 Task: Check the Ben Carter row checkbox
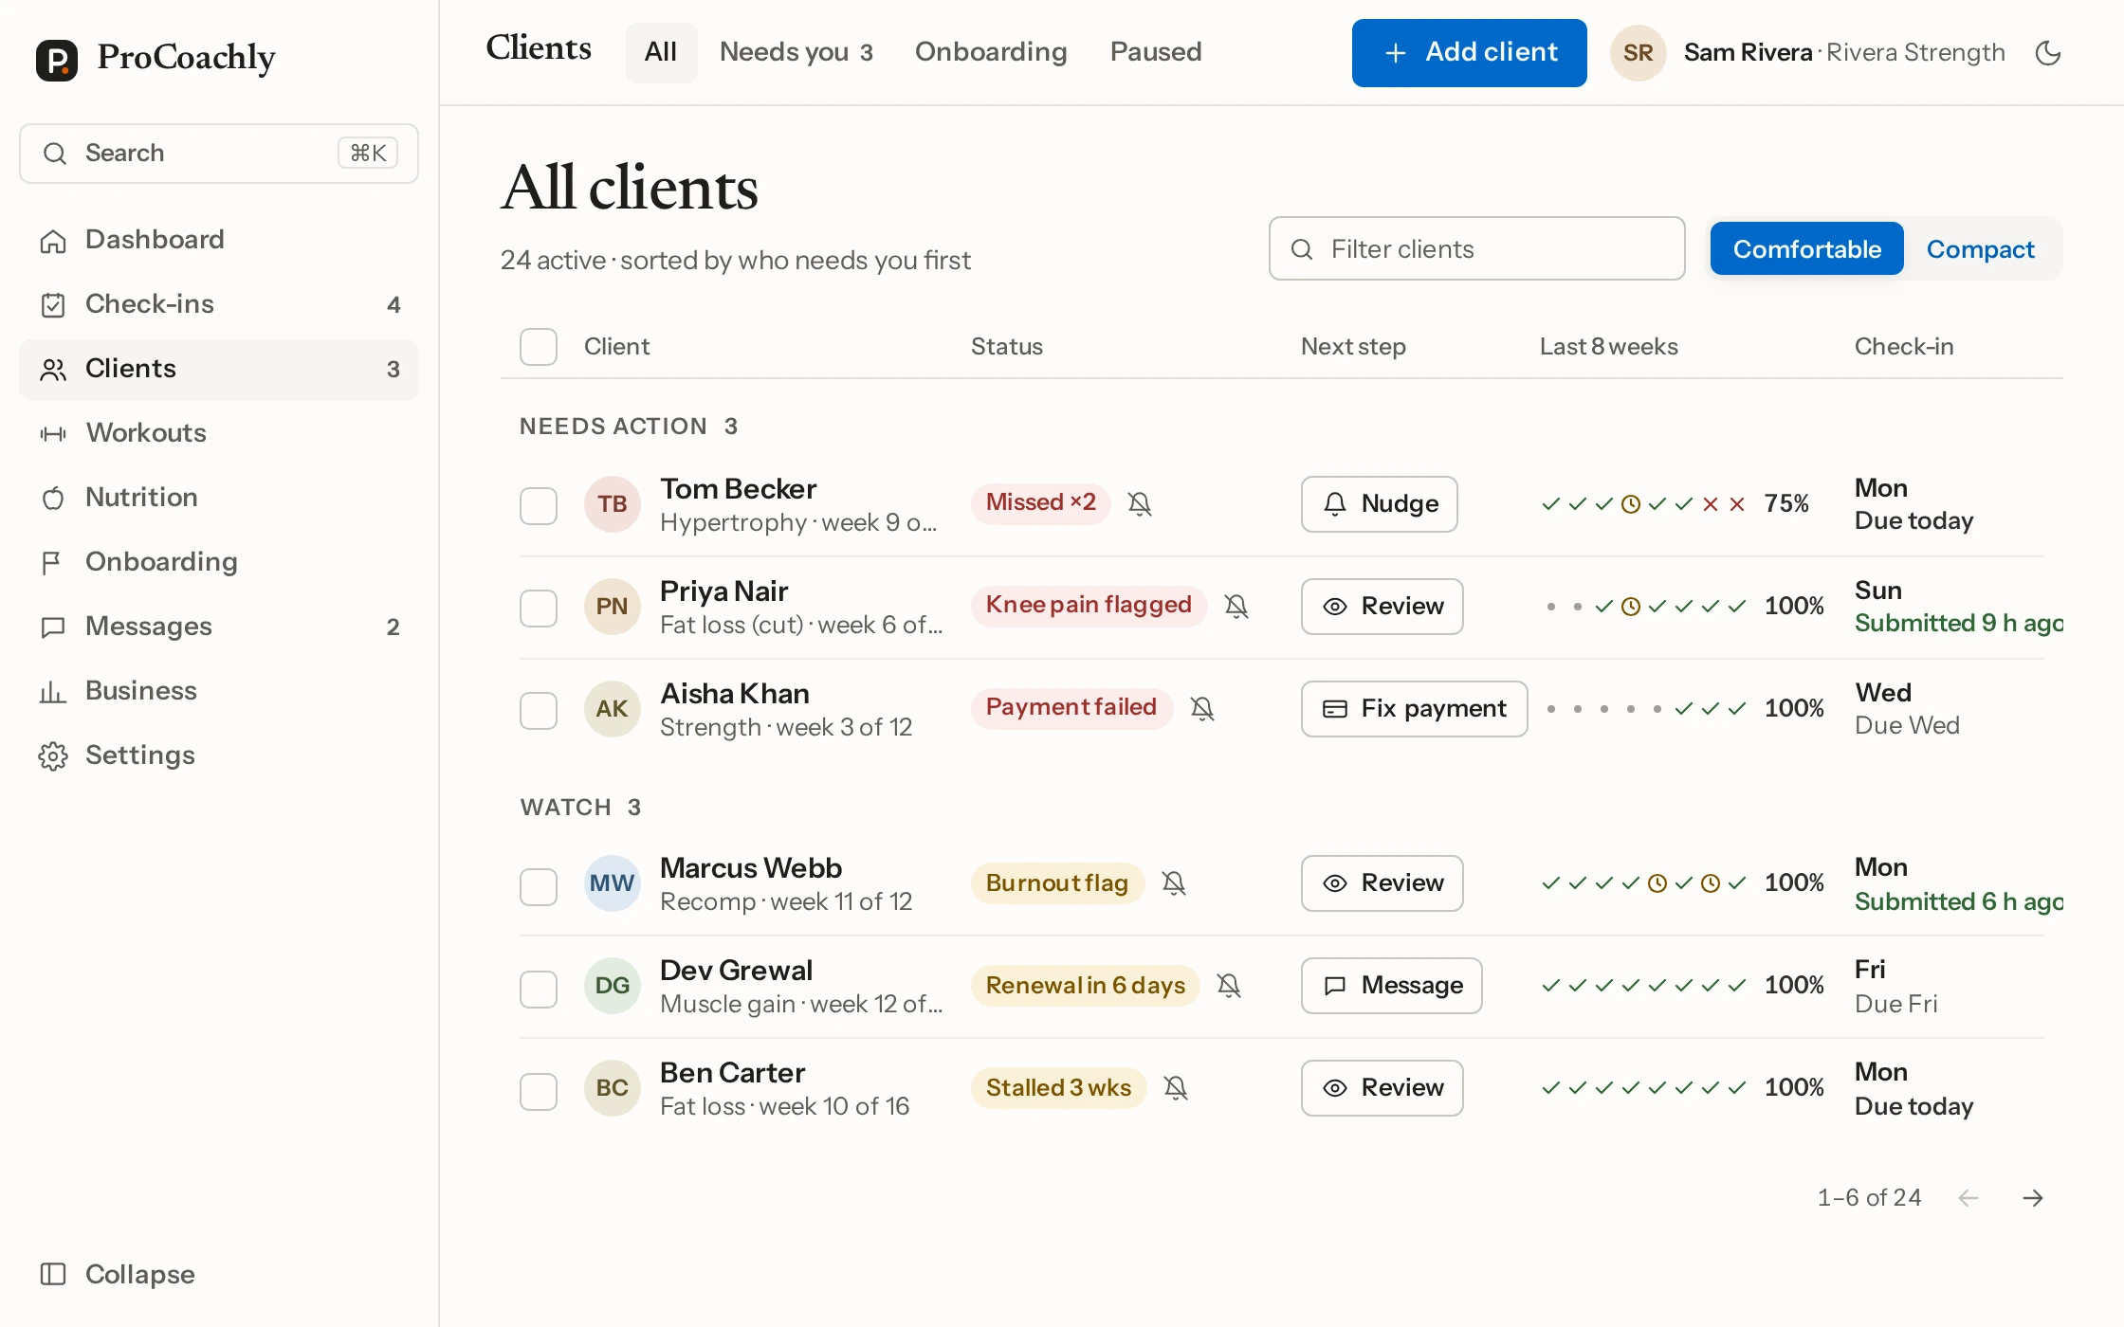point(539,1092)
